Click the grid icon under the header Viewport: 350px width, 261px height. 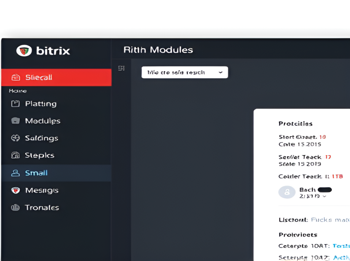coord(121,68)
